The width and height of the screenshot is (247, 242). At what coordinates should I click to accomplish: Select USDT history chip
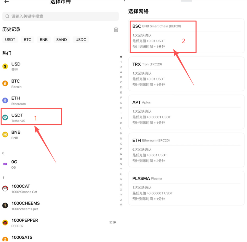pyautogui.click(x=10, y=39)
